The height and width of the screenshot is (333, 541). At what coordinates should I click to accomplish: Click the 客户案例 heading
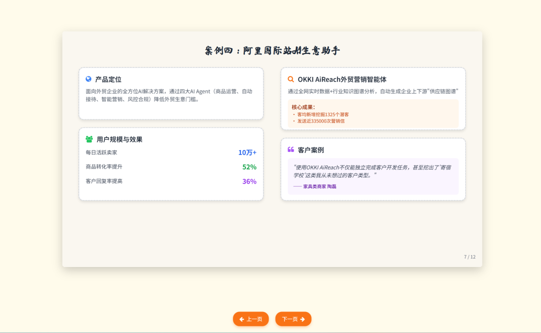(311, 150)
